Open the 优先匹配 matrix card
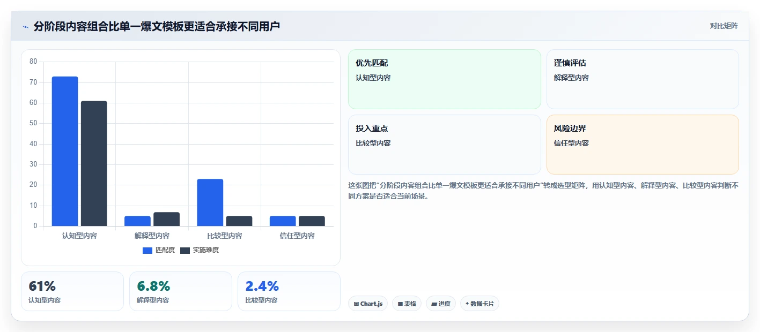Screen dimensions: 760x332 445,79
